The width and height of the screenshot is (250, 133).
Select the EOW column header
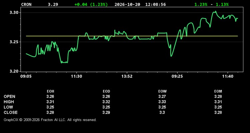click(162, 91)
